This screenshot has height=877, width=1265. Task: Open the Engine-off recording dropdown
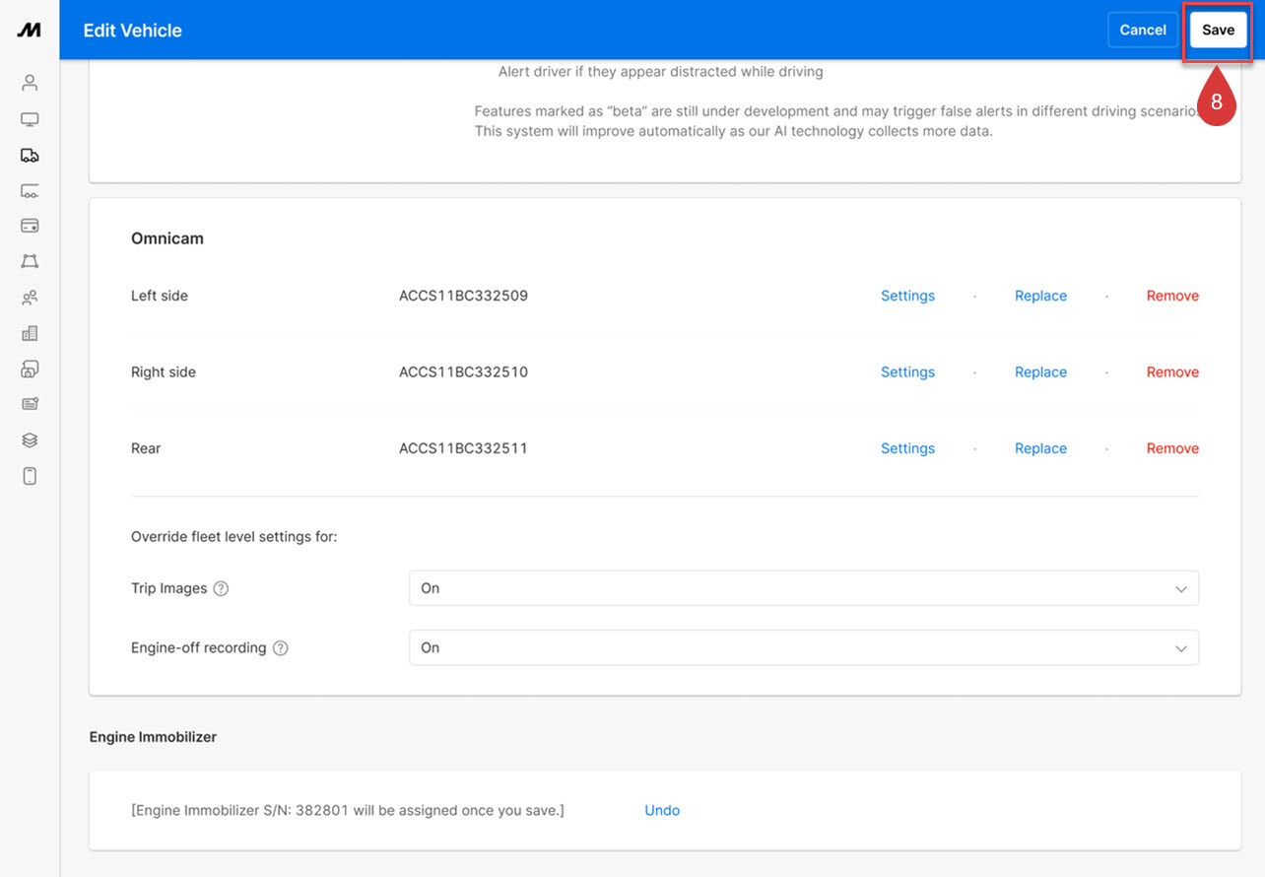tap(804, 648)
